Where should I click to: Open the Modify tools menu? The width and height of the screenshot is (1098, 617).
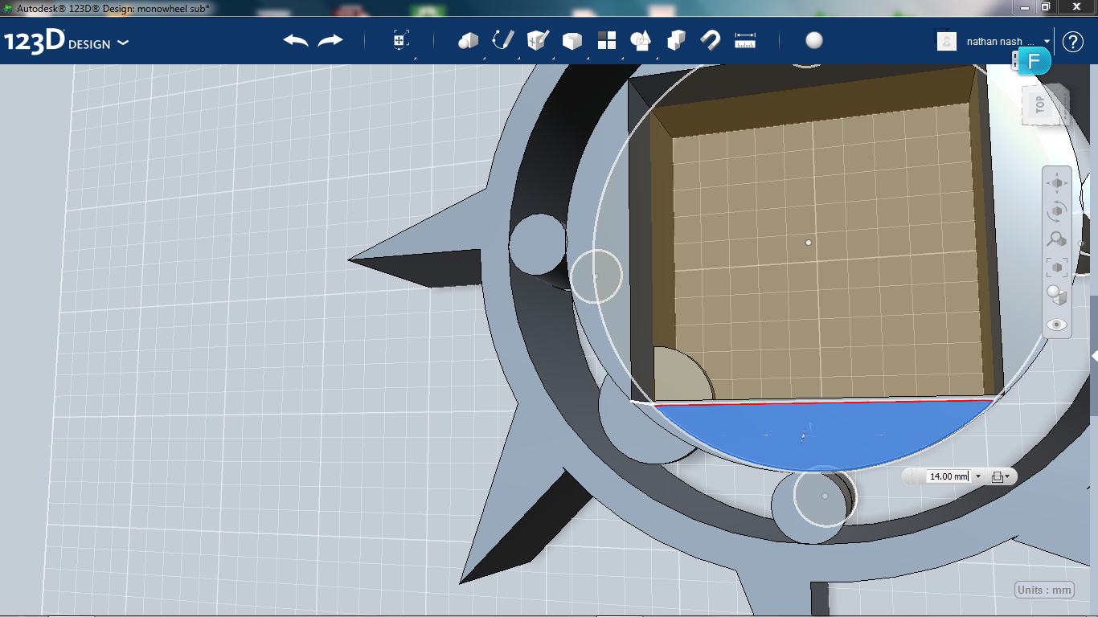point(572,41)
